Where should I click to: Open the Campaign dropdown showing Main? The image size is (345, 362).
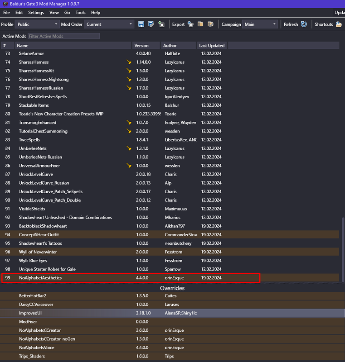click(x=260, y=24)
